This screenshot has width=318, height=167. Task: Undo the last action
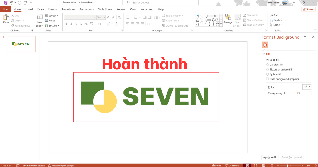click(x=11, y=2)
